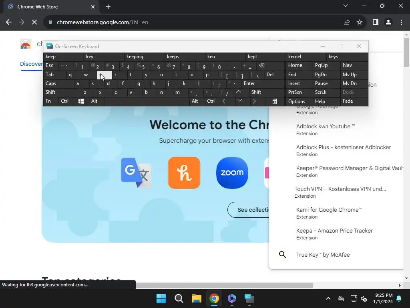Click the context menu key on keyboard
This screenshot has height=308, width=410.
pos(275,101)
